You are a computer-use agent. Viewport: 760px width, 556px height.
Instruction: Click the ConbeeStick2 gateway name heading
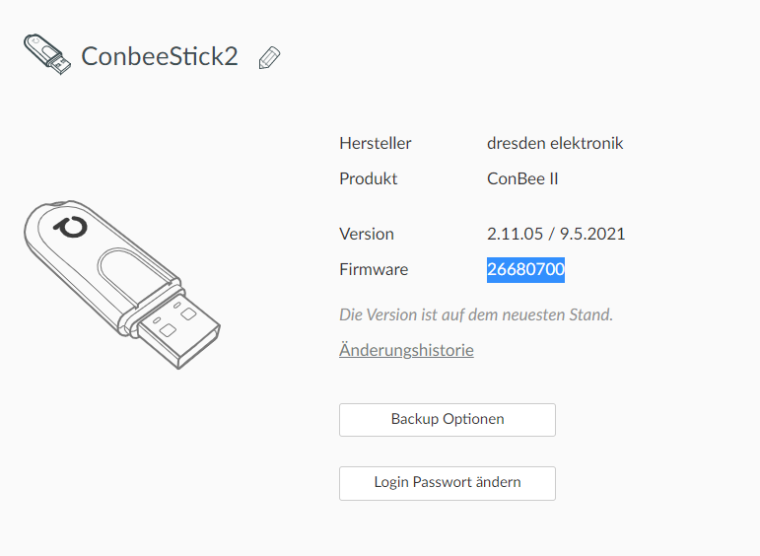click(x=160, y=56)
